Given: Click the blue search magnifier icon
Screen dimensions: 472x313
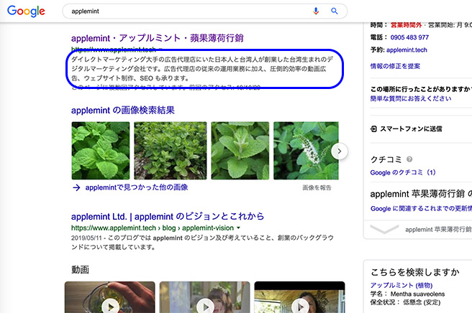Looking at the screenshot, I should 334,11.
